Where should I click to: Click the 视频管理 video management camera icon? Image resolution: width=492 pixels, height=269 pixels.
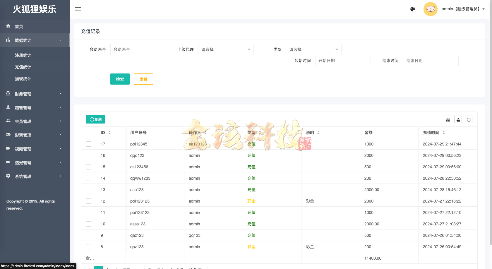click(x=8, y=149)
